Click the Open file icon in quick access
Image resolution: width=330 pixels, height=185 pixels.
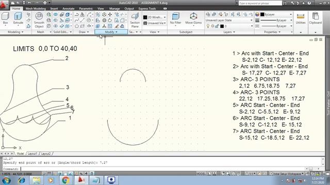coord(18,3)
